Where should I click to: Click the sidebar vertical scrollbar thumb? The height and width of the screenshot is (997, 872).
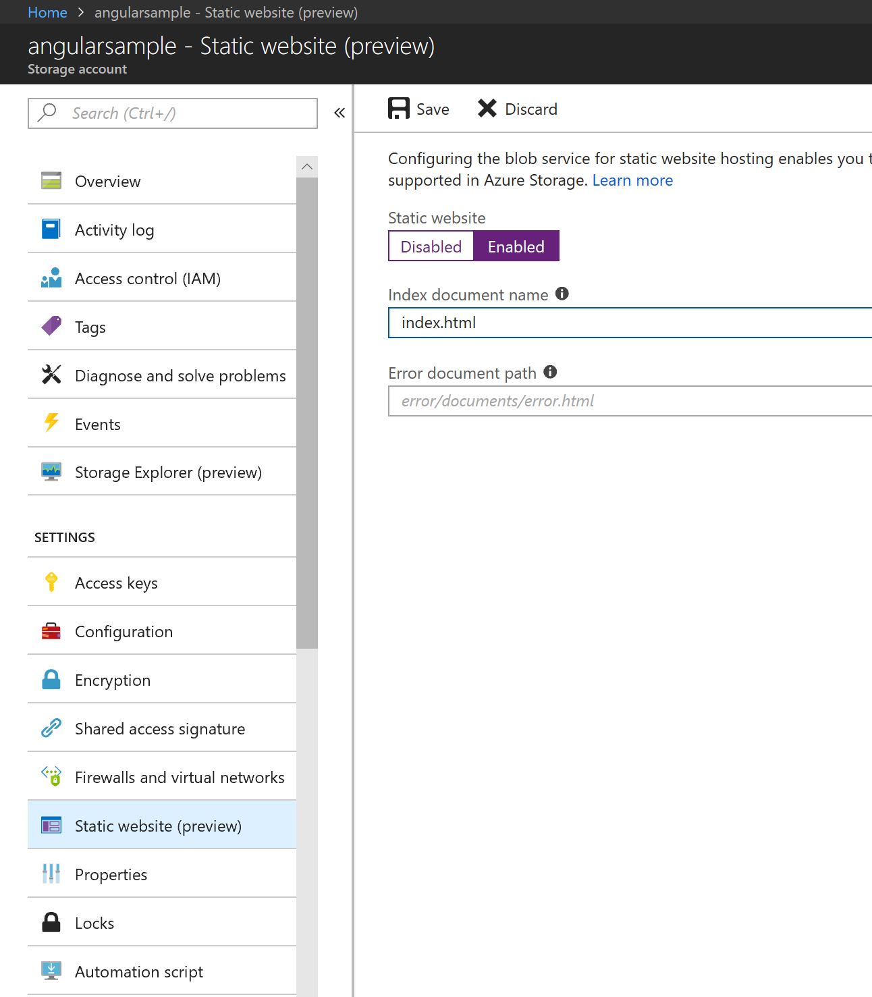tap(307, 412)
